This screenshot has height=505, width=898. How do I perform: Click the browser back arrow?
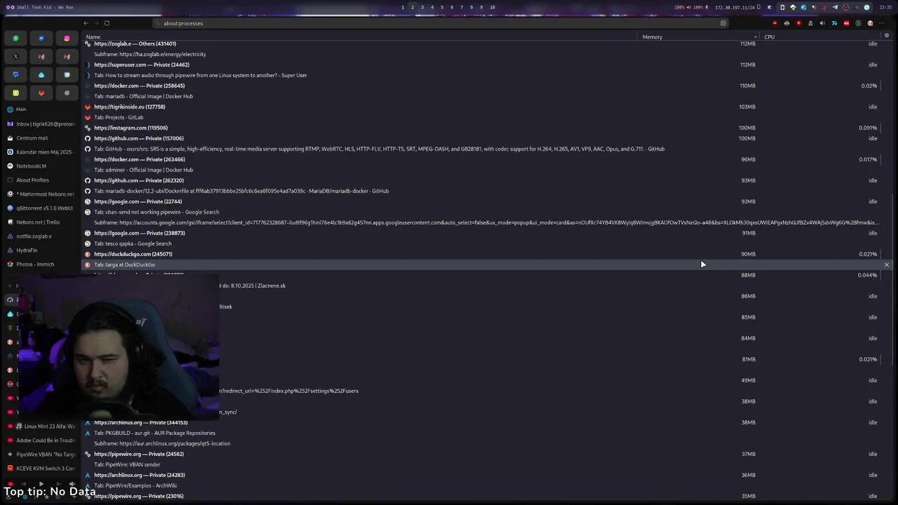86,23
